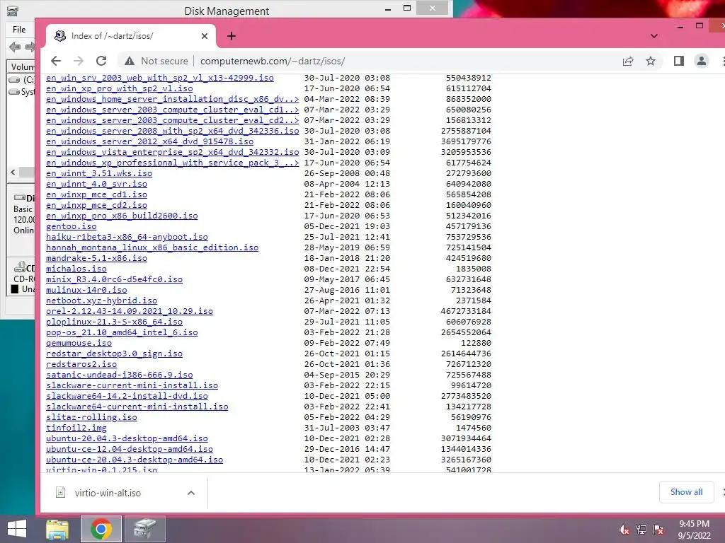Viewport: 725px width, 543px height.
Task: Open Action Center flag icon
Action: click(x=658, y=530)
